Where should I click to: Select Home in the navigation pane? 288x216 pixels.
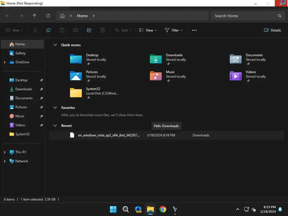22,44
